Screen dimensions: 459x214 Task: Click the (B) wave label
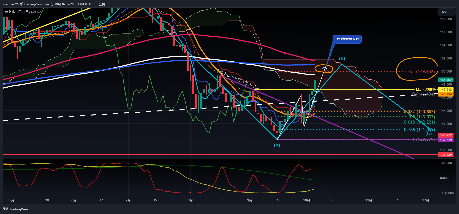coord(342,58)
